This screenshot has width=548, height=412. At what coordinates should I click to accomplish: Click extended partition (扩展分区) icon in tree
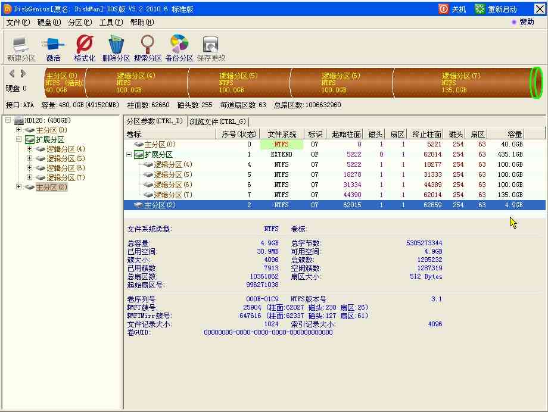point(30,140)
